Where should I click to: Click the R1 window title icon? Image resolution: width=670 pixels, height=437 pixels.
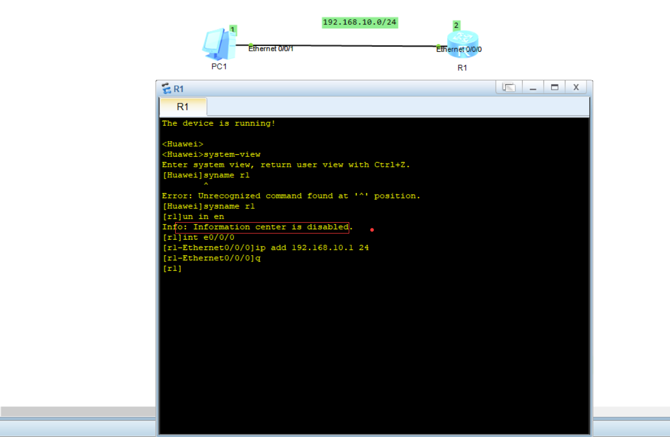166,88
